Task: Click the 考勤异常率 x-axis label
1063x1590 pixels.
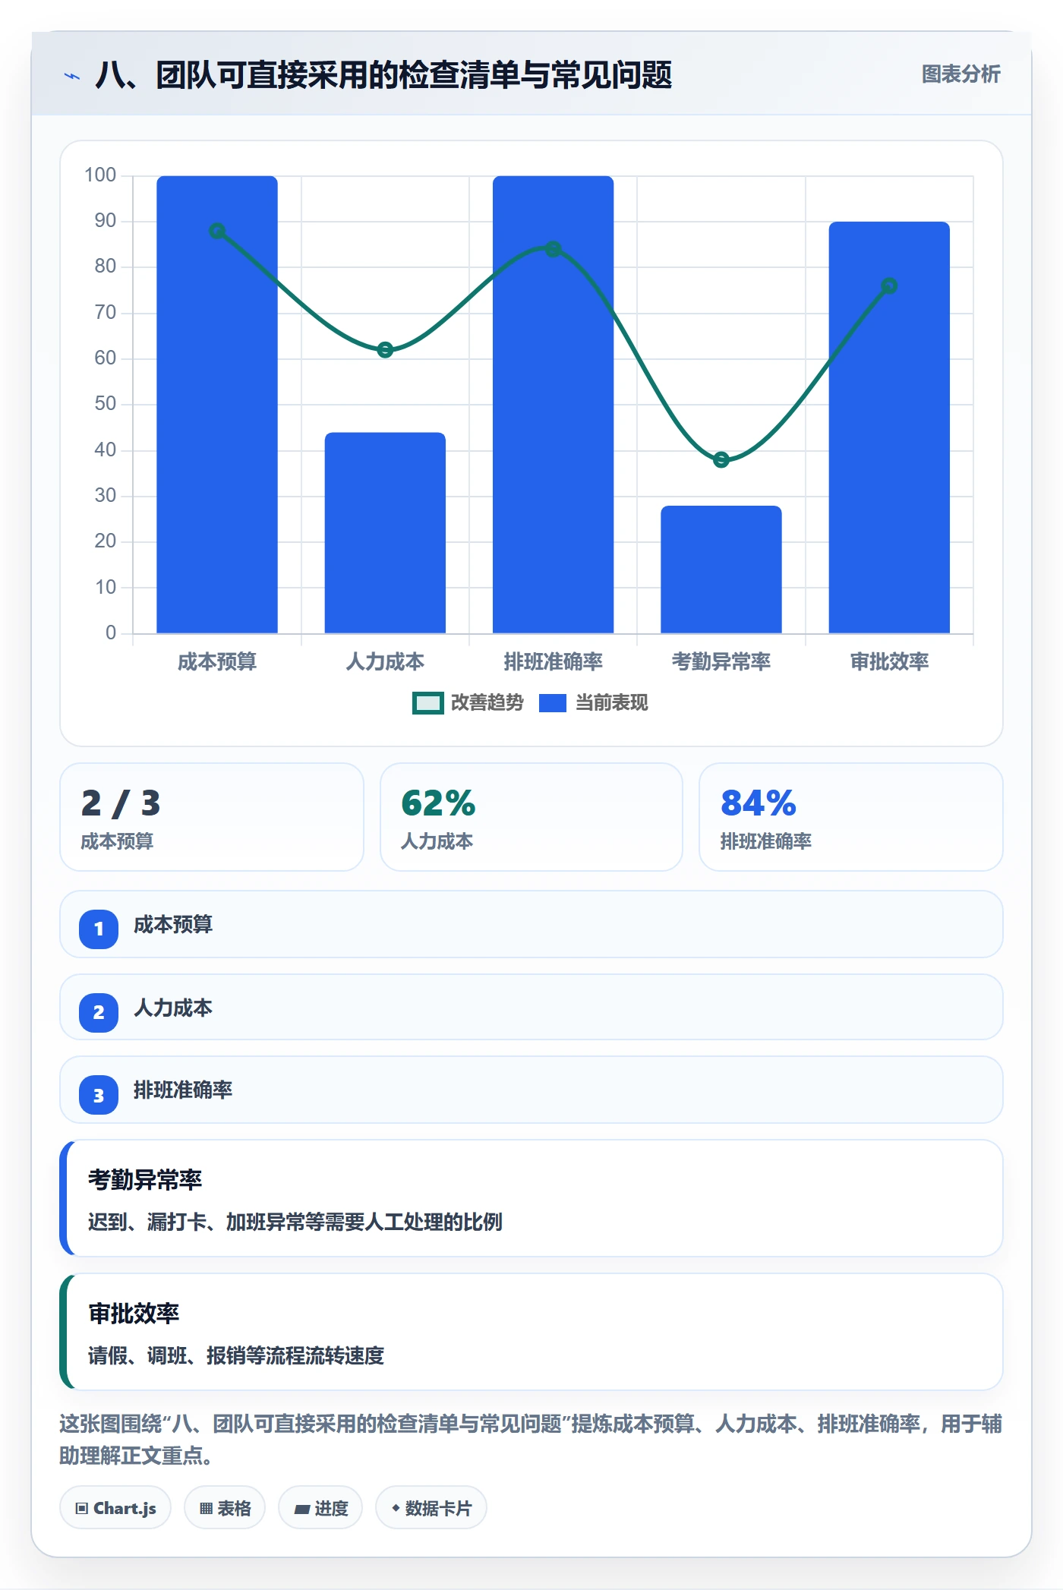Action: click(x=721, y=662)
